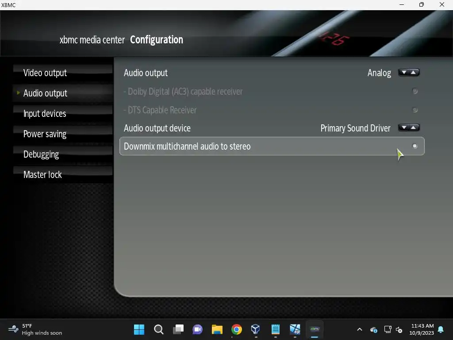The height and width of the screenshot is (340, 453).
Task: Click the down arrow for Audio output Analog
Action: [x=404, y=73]
